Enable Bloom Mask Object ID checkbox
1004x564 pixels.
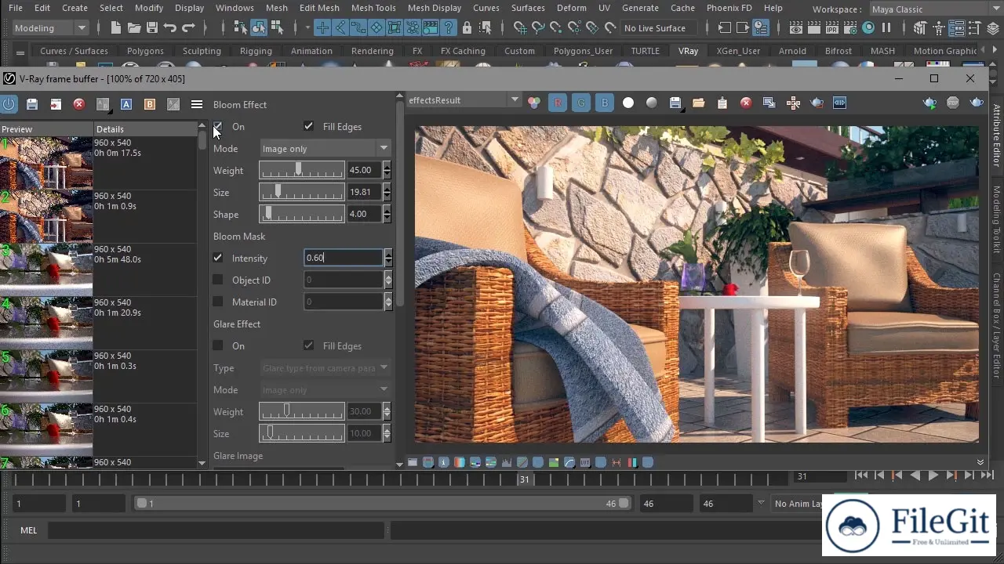coord(218,280)
